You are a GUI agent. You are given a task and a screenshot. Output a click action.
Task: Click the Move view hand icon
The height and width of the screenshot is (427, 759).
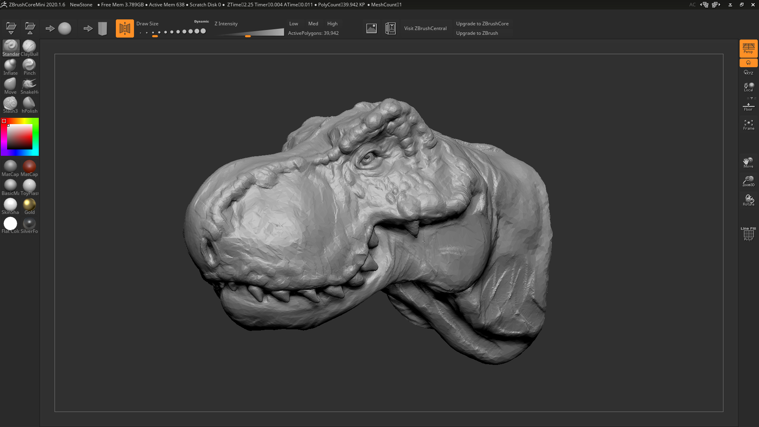(x=748, y=162)
